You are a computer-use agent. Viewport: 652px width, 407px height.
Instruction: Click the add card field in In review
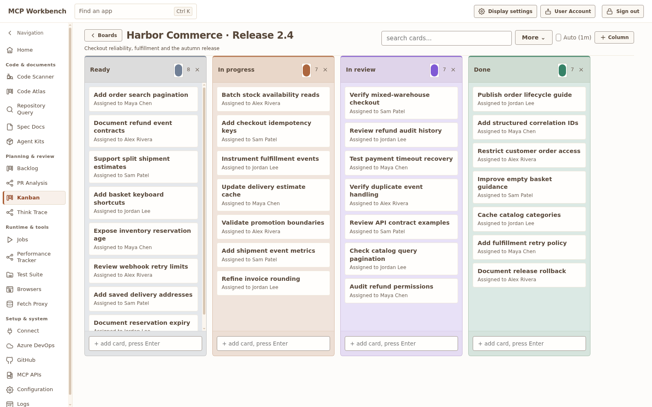401,344
